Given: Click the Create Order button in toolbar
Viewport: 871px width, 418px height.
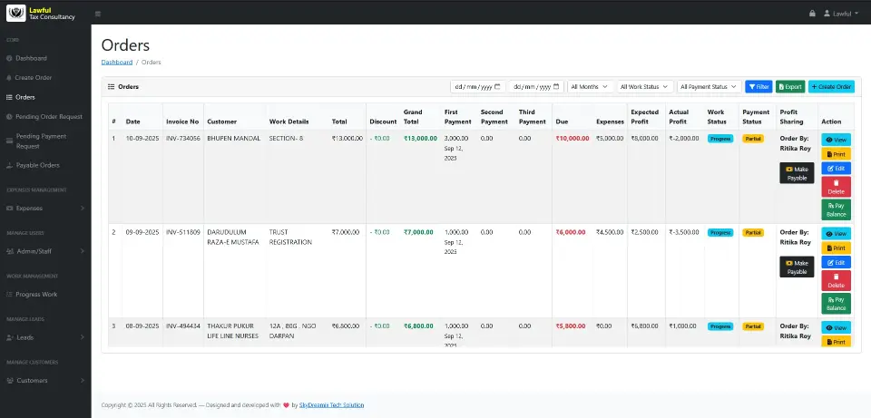Looking at the screenshot, I should [831, 87].
